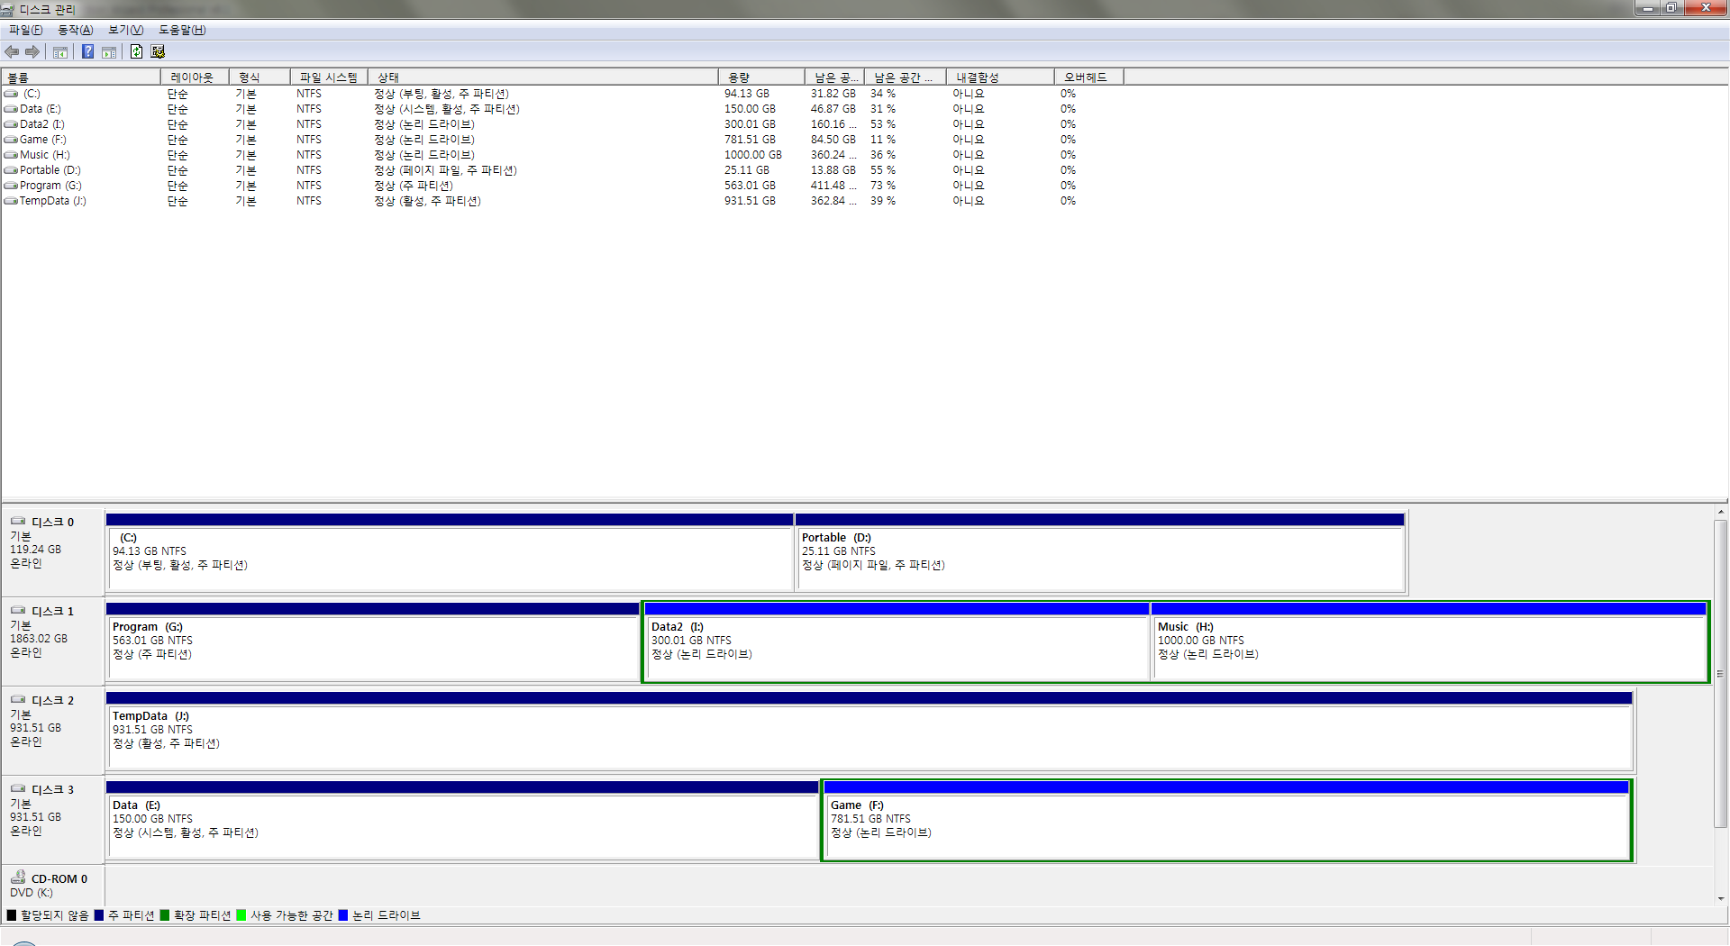Sort by the 레이아웃 column header
Screen dimensions: 1730x946
click(195, 77)
